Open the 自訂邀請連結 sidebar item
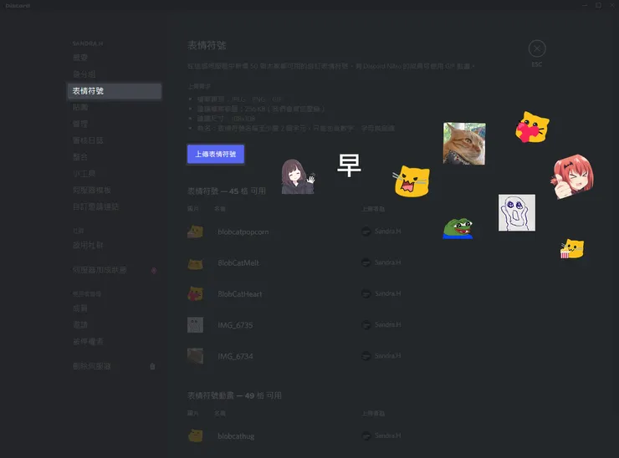The image size is (619, 458). tap(95, 206)
